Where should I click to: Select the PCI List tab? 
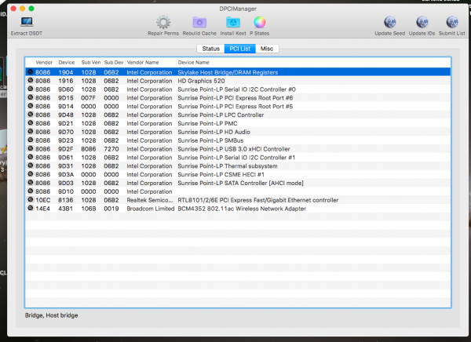click(x=239, y=49)
